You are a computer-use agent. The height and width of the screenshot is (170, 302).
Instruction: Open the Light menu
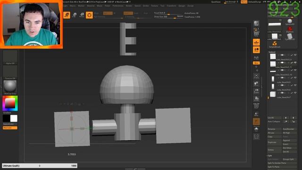[65, 6]
